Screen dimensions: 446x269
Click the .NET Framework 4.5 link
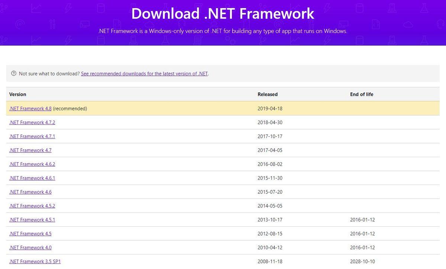(30, 234)
